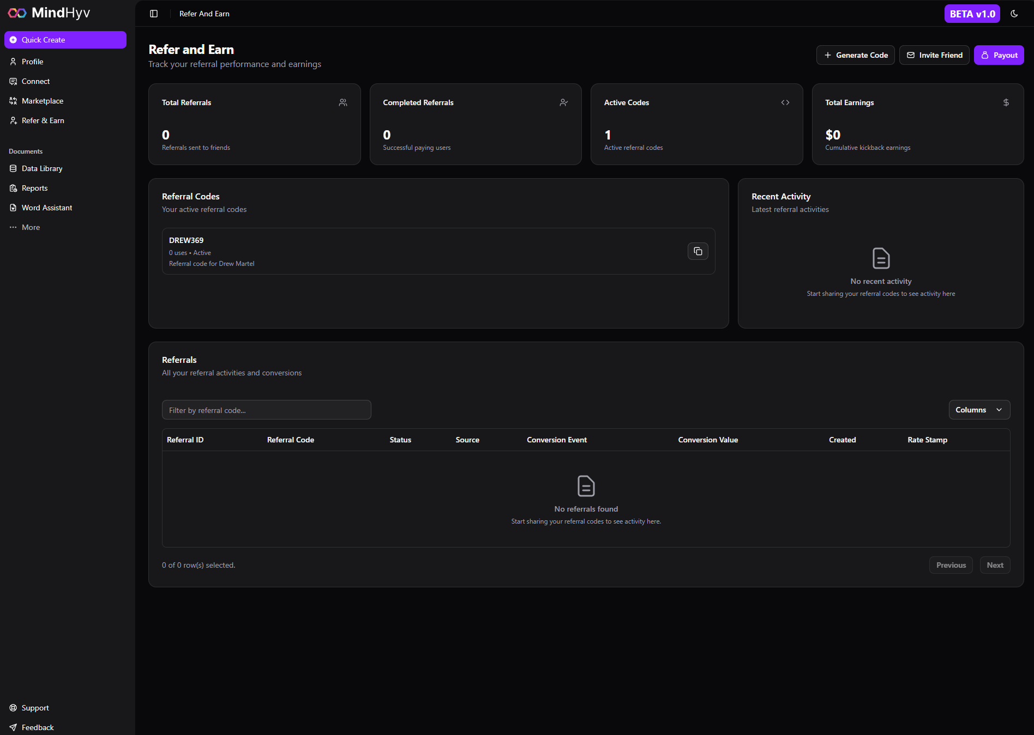Click the Reports icon in the sidebar
1034x735 pixels.
(x=13, y=188)
